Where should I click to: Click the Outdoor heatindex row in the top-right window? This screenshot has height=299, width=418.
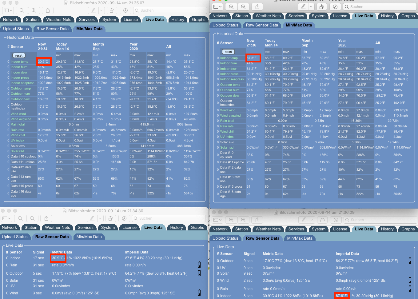point(314,103)
